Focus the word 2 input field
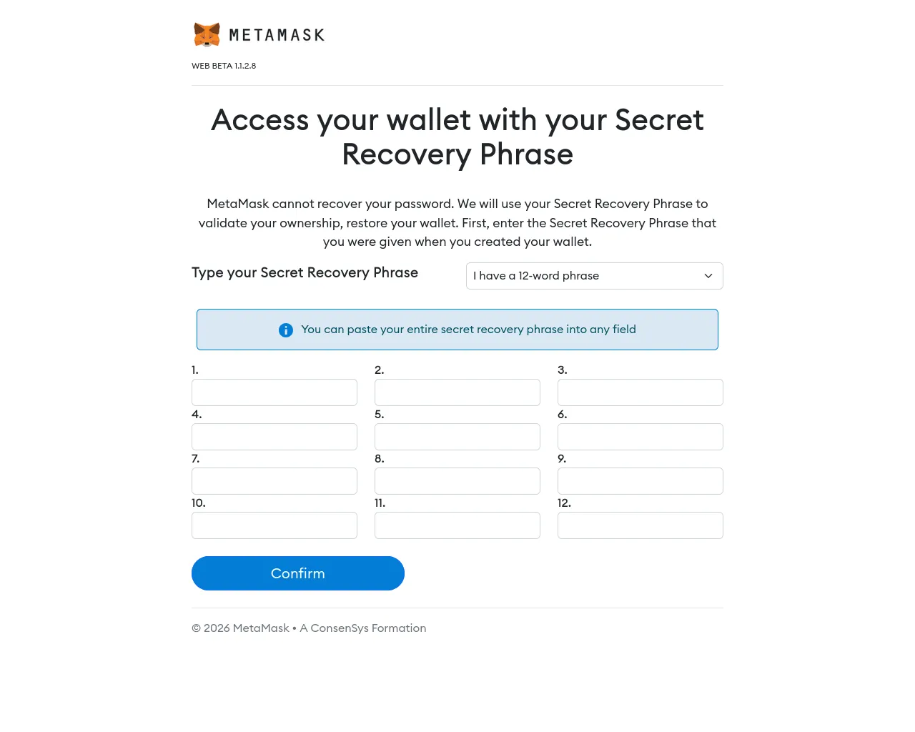This screenshot has height=732, width=915. coord(457,392)
